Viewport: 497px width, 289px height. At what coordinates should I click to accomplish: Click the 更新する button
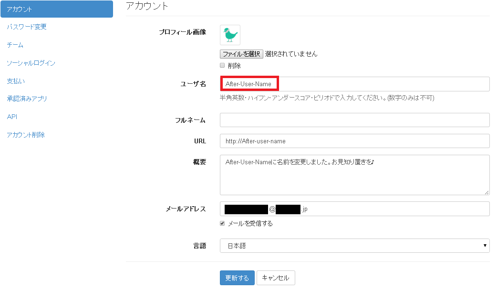click(x=237, y=278)
